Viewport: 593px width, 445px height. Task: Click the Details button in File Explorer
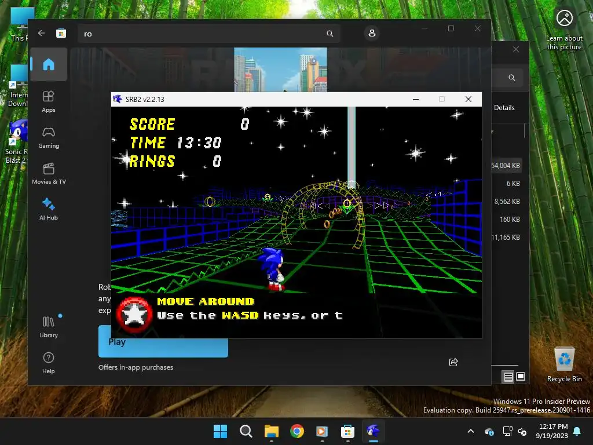[504, 108]
